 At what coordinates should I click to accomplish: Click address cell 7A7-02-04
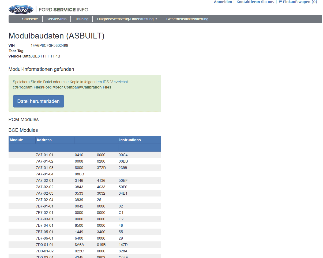pyautogui.click(x=44, y=200)
